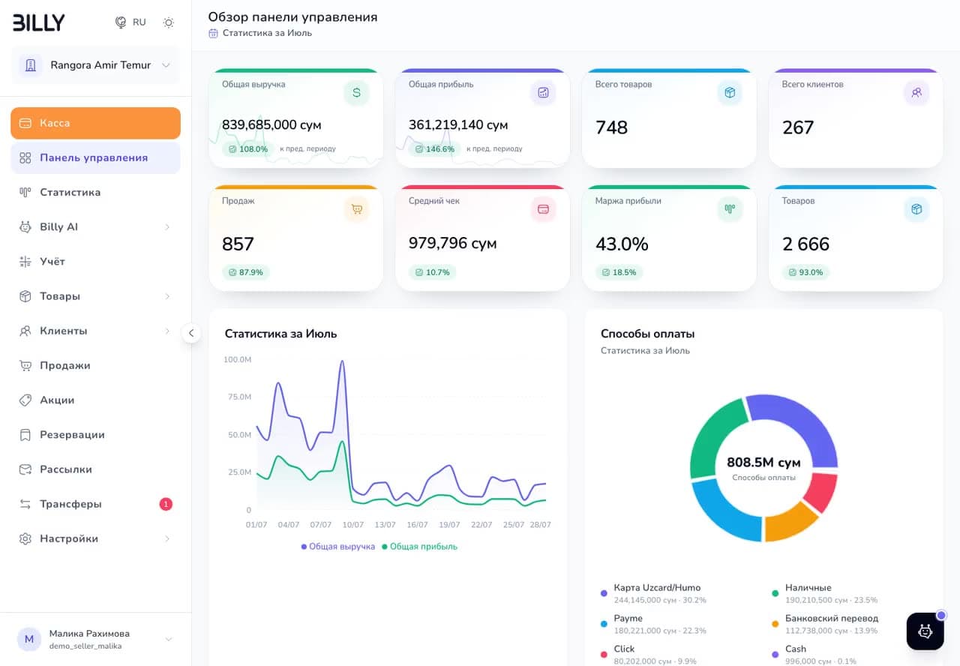Click the Клиенты people icon in sidebar

click(x=25, y=331)
